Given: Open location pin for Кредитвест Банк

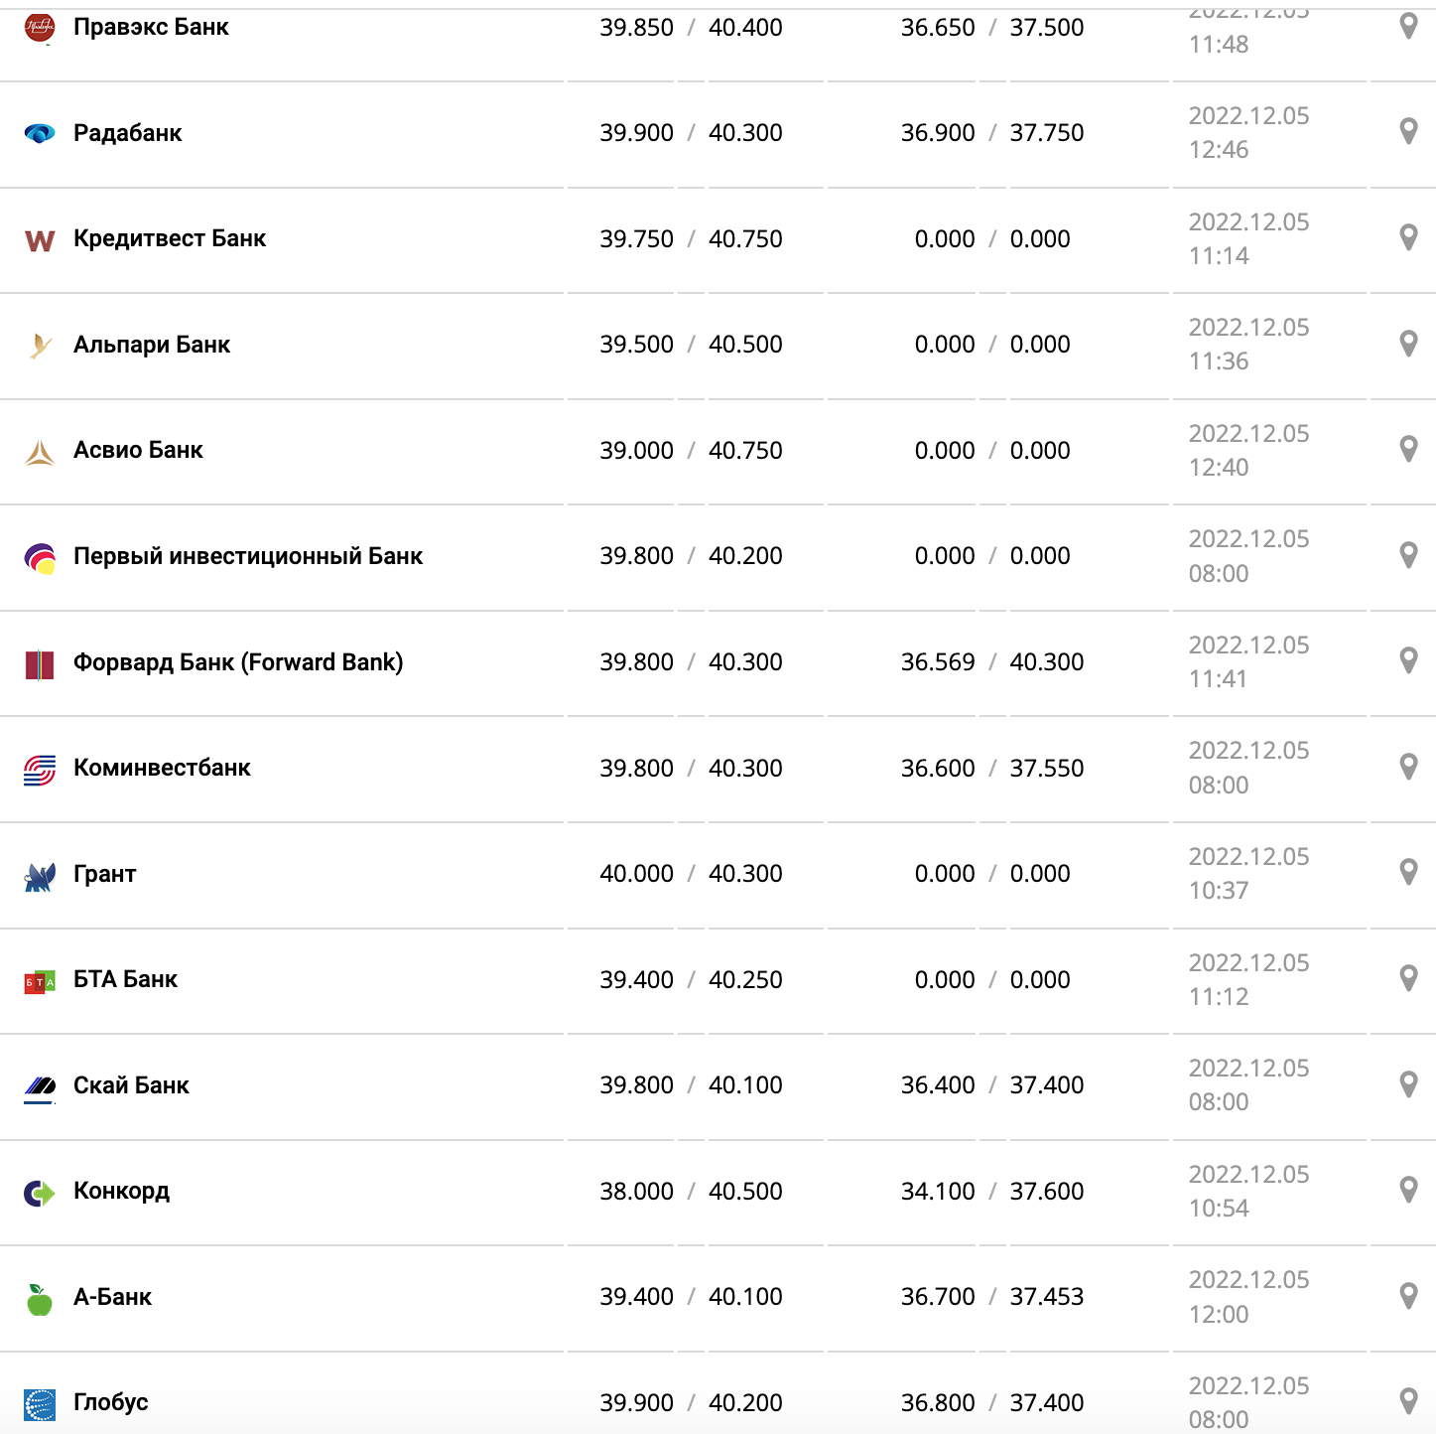Looking at the screenshot, I should 1407,237.
